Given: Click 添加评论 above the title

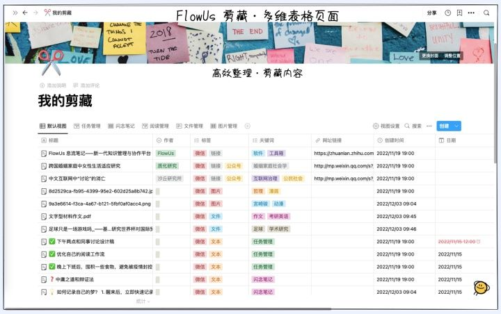Looking at the screenshot, I should pyautogui.click(x=86, y=85).
